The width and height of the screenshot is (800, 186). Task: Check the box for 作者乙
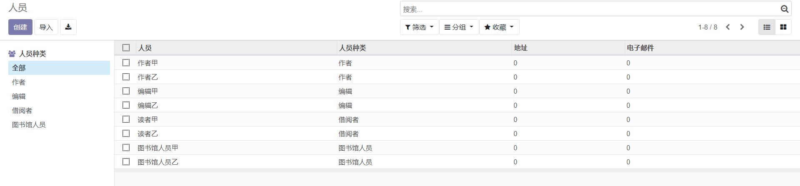tap(126, 77)
